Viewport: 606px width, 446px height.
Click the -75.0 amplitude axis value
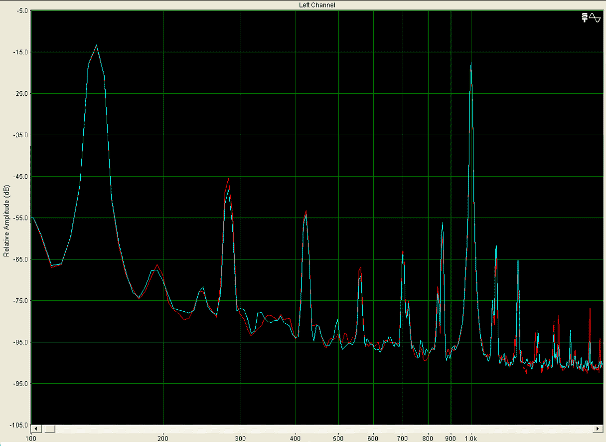(x=19, y=300)
